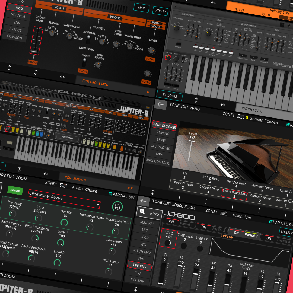Select the green OCTAVE 0 button on Jupiter-8
Viewport: 293px width, 293px height.
(96, 144)
